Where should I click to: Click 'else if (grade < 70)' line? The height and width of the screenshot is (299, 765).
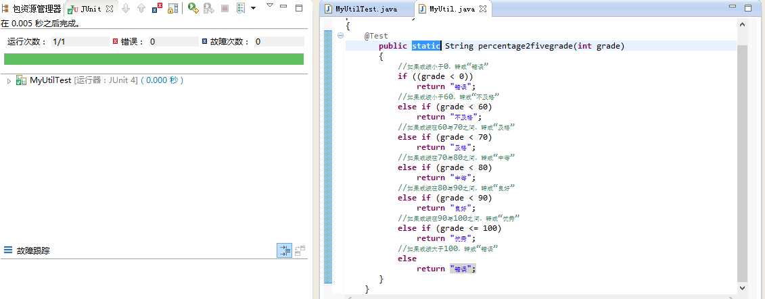pyautogui.click(x=445, y=137)
